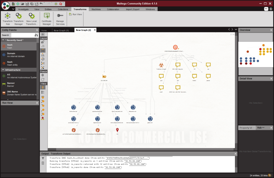Click the red-ball entity view icon
This screenshot has height=178, width=274.
[x=43, y=118]
